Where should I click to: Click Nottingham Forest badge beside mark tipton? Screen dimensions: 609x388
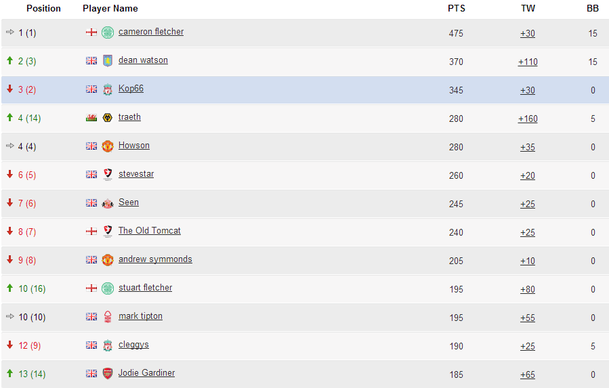pyautogui.click(x=108, y=317)
